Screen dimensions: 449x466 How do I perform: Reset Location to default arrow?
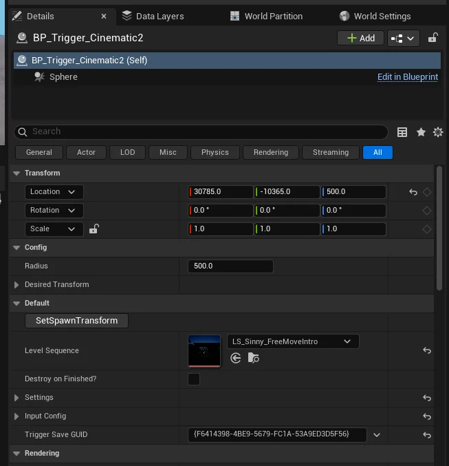pyautogui.click(x=413, y=192)
